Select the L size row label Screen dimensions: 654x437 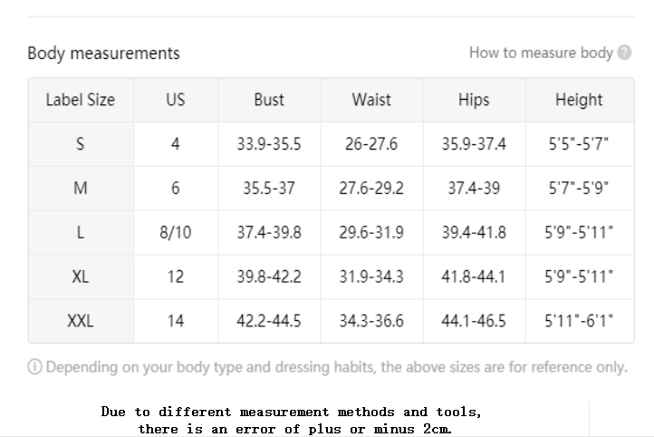(x=80, y=232)
